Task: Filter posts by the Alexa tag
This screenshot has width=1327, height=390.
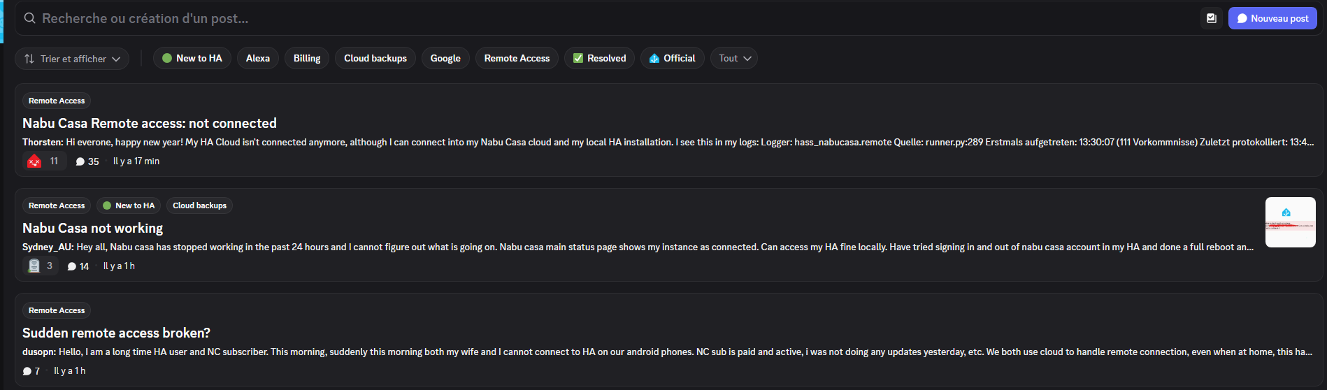Action: (x=257, y=59)
